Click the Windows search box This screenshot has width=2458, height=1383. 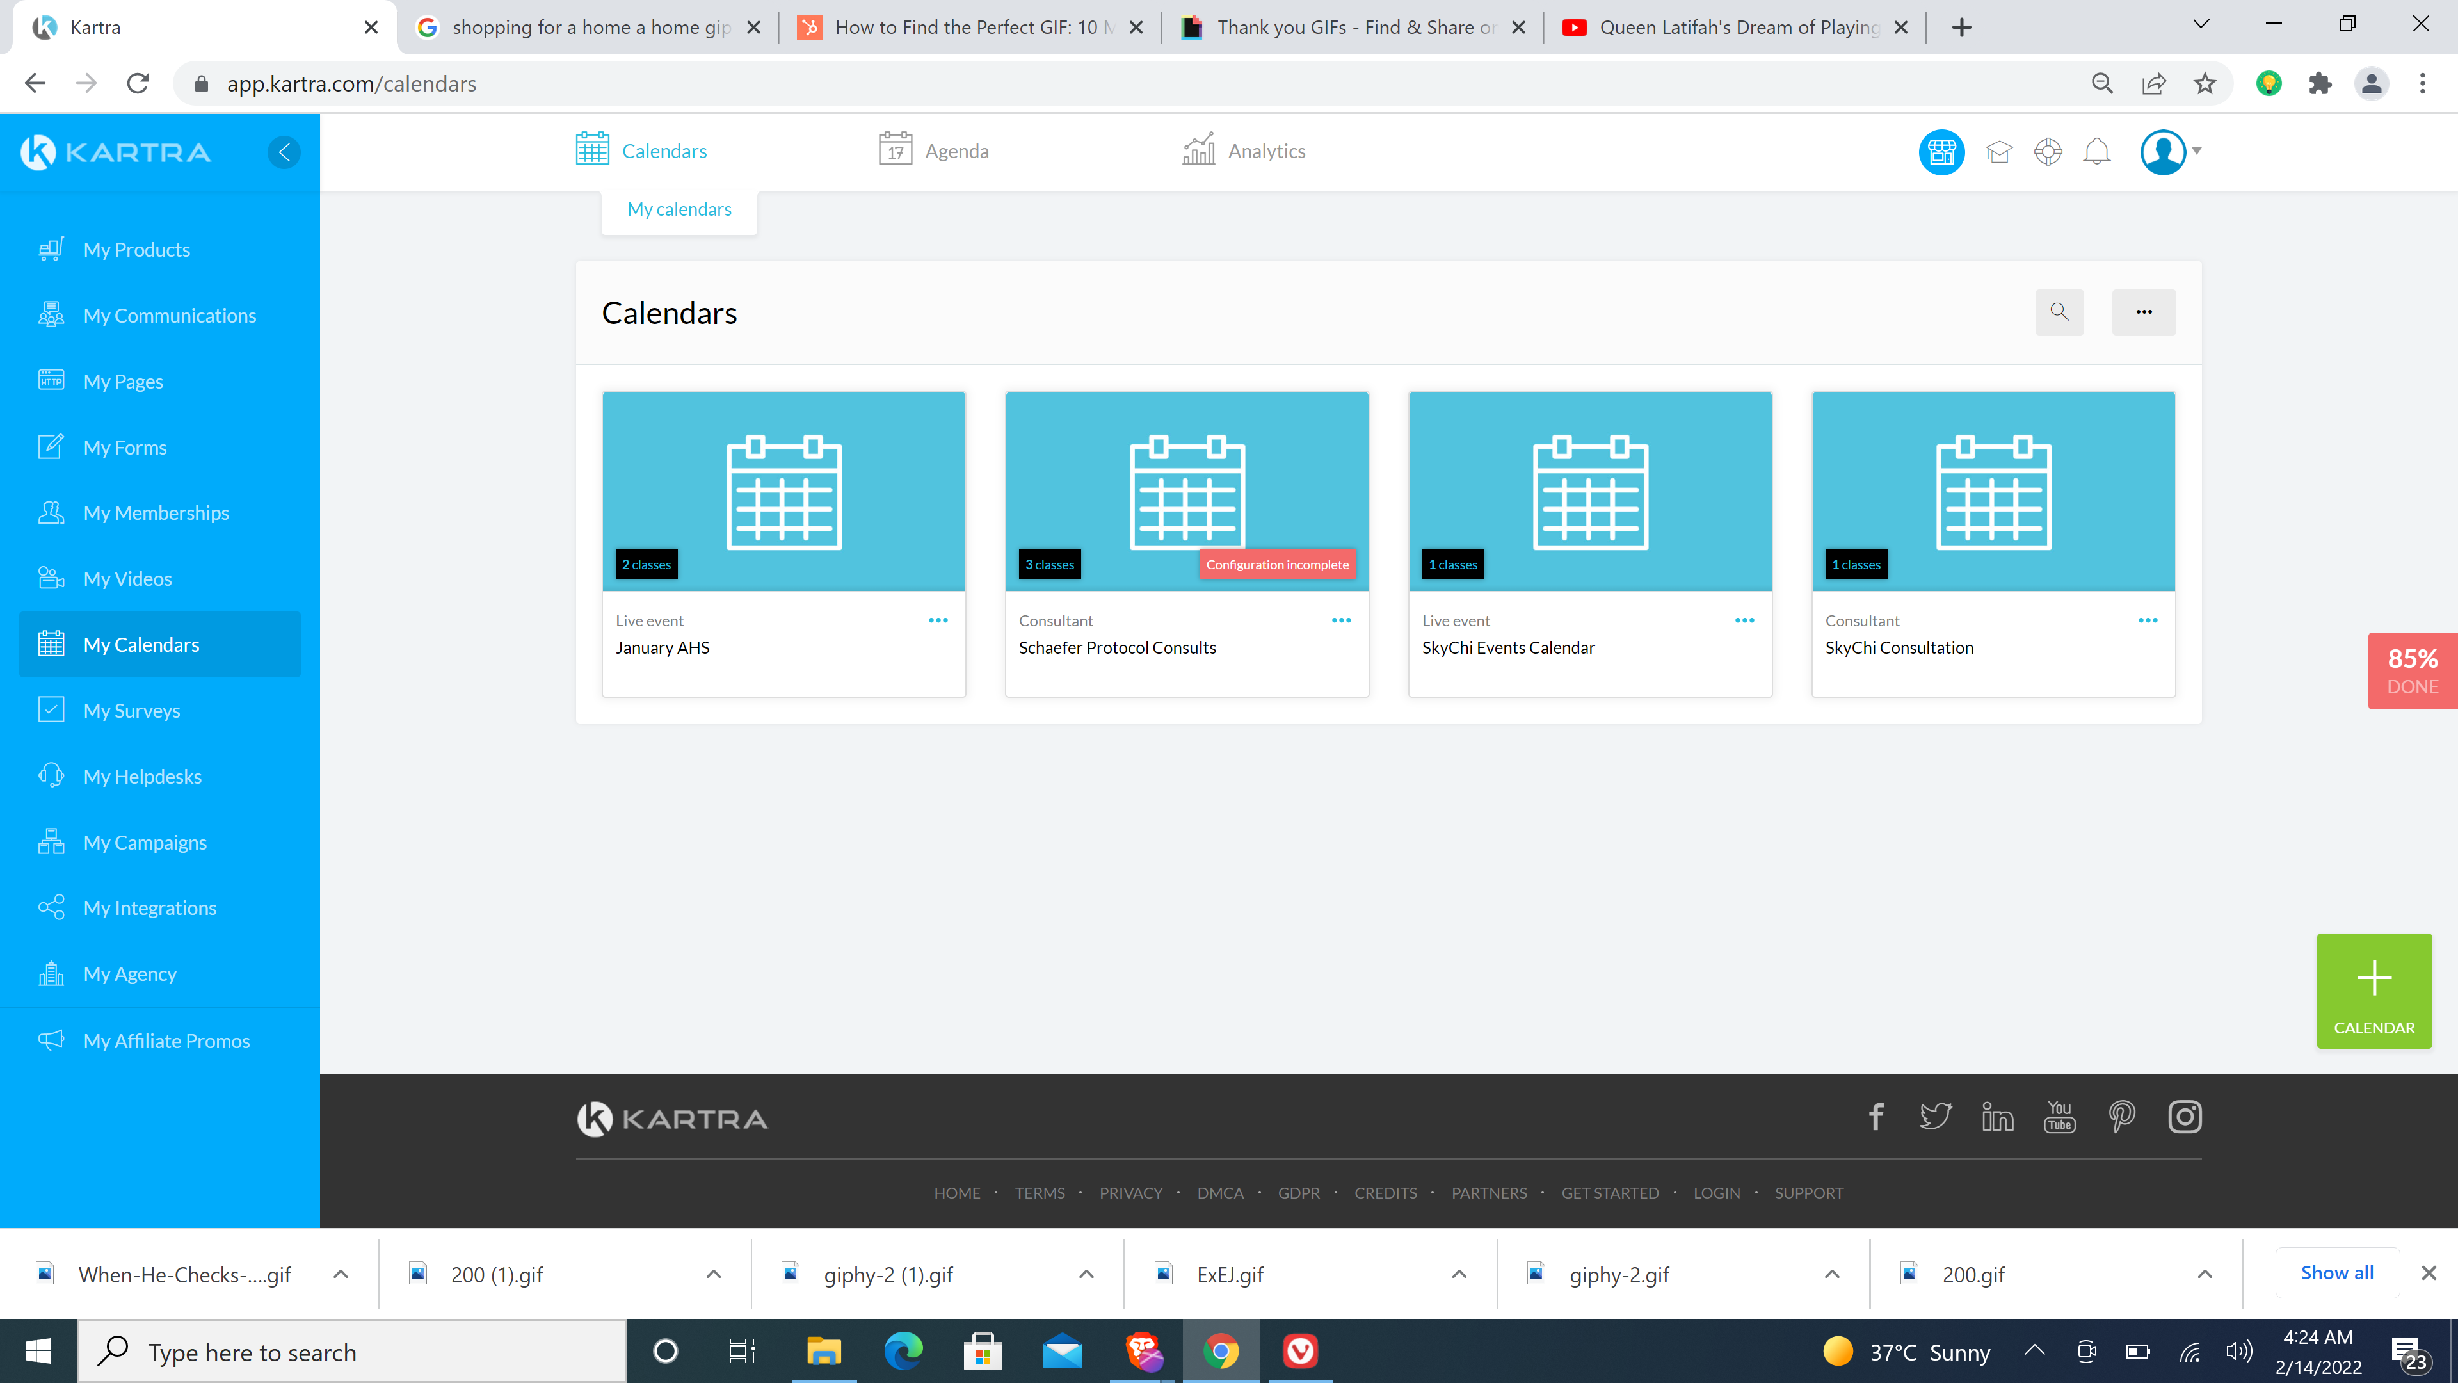click(351, 1352)
